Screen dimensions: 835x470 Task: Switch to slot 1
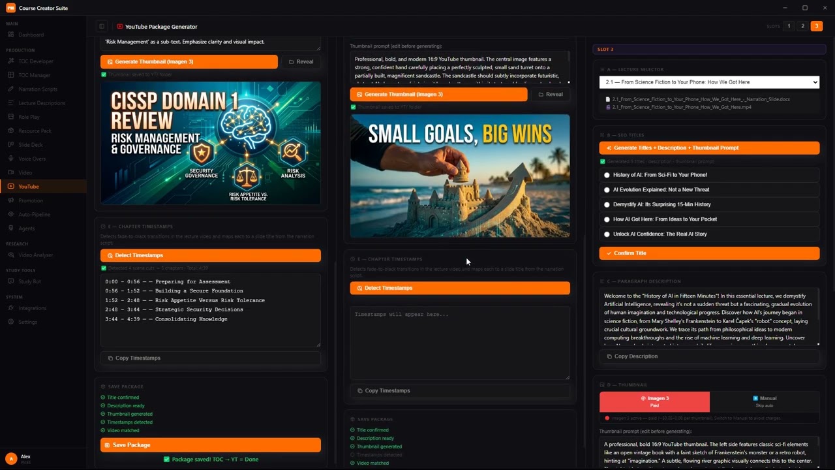[789, 26]
